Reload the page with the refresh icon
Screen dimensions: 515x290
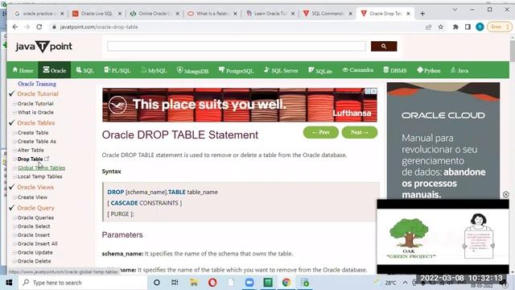point(39,27)
